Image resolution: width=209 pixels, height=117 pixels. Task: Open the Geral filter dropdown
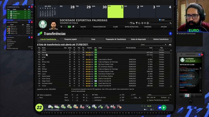153,45
